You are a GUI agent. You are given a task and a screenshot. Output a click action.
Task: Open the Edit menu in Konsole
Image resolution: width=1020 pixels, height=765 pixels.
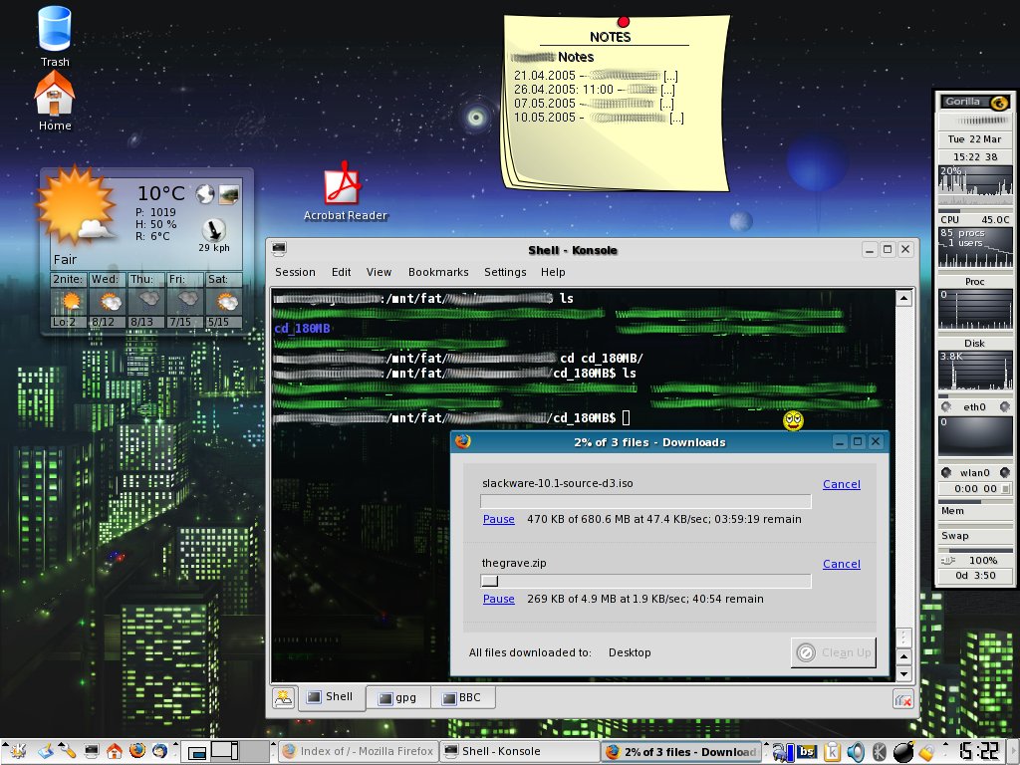(341, 272)
